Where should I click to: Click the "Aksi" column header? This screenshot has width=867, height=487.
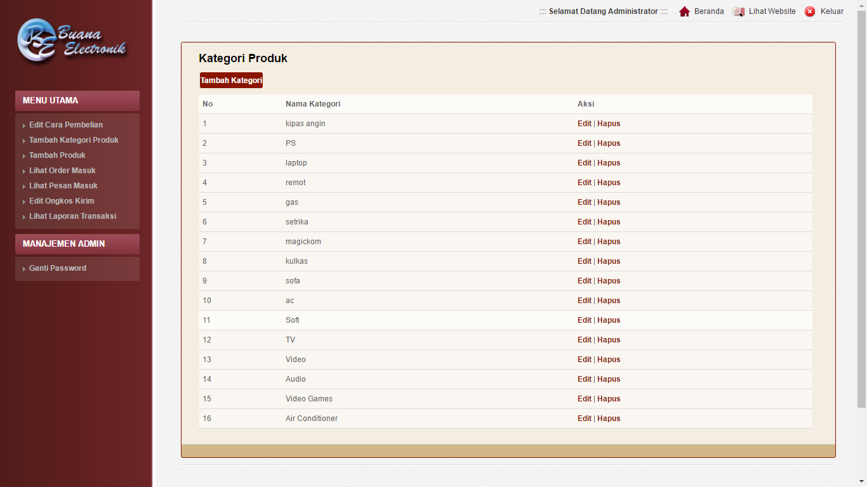(586, 104)
